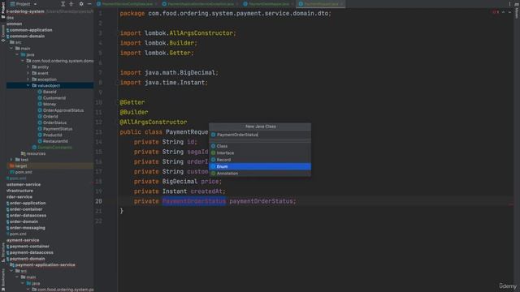Viewport: 520px width, 292px height.
Task: Click the error indicator at editor top right
Action: point(496,12)
